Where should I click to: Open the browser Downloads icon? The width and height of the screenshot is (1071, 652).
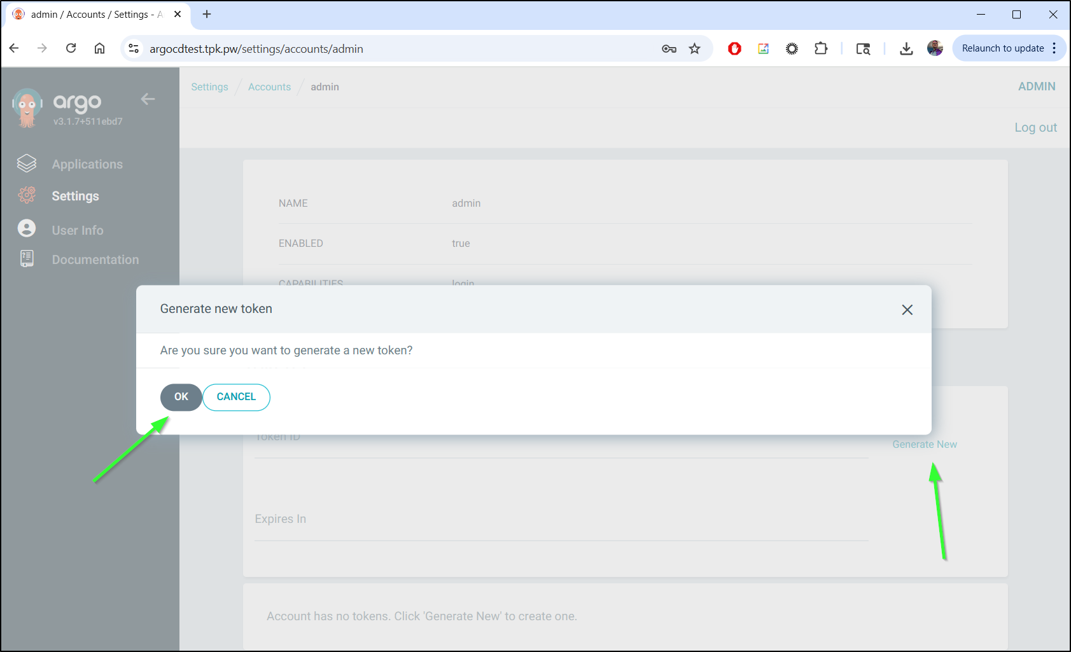pyautogui.click(x=906, y=49)
